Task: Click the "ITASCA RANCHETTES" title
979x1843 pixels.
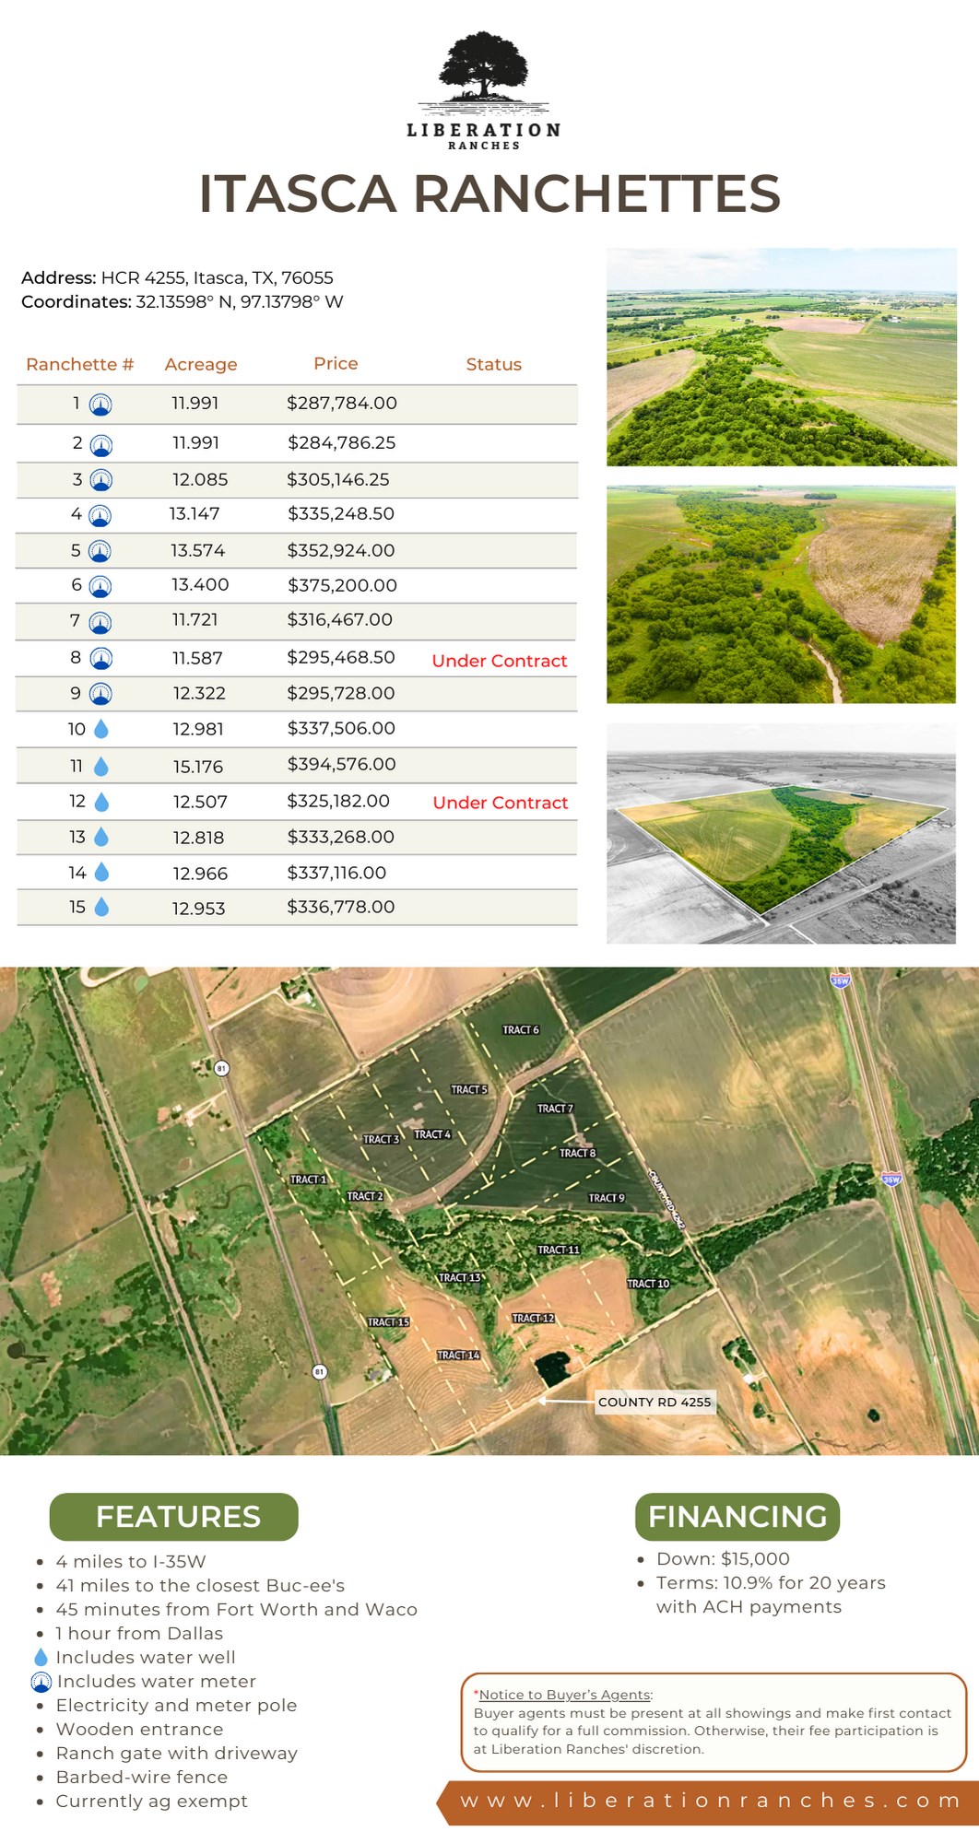Action: pyautogui.click(x=489, y=194)
